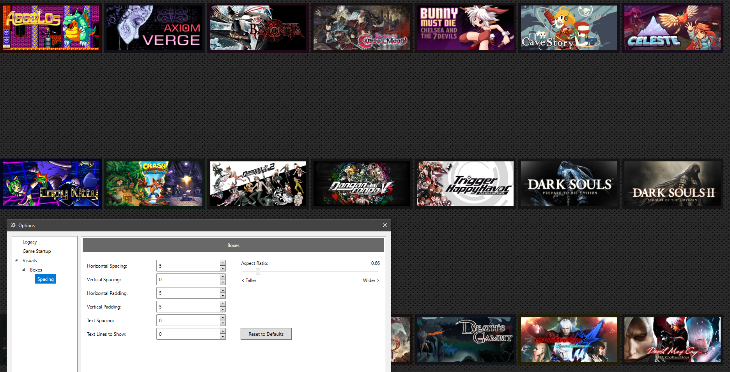Collapse the Boxes tree node arrow
730x372 pixels.
pos(24,270)
